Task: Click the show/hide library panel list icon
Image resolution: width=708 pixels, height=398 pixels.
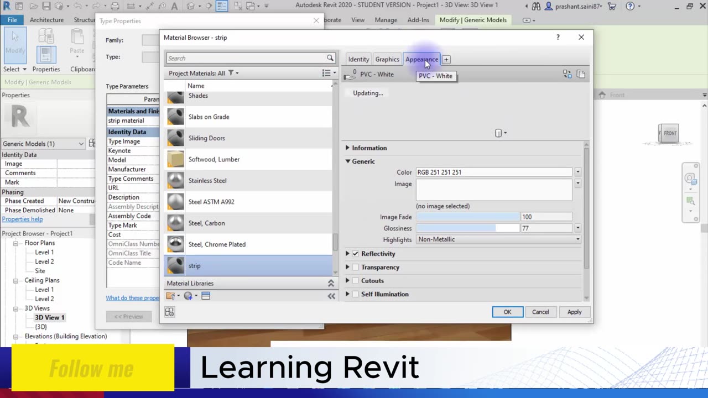Action: coord(206,296)
